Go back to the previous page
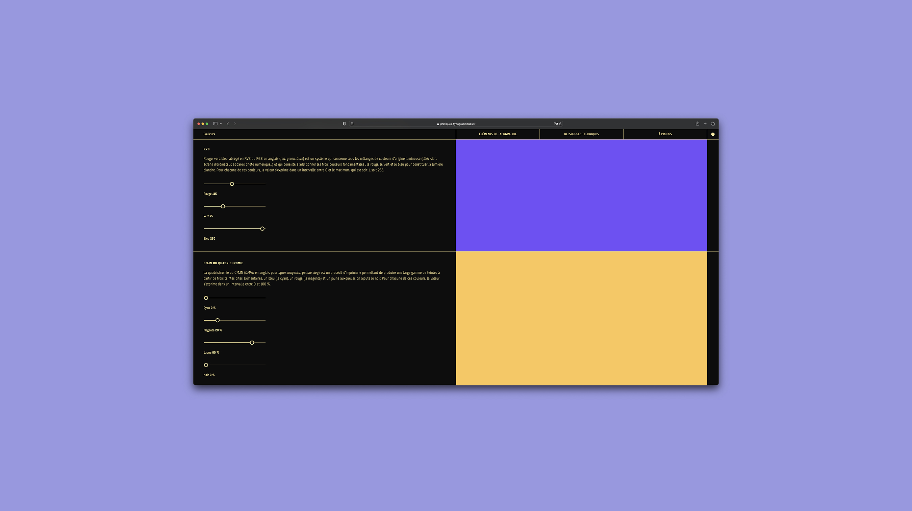This screenshot has width=912, height=511. tap(228, 124)
